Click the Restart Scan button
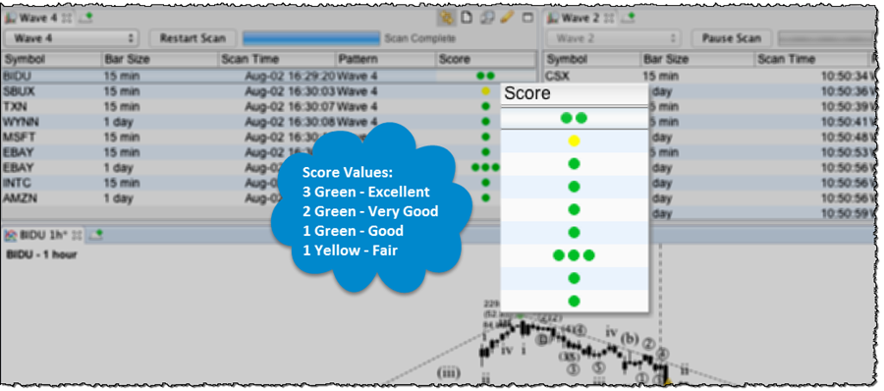 [x=193, y=38]
